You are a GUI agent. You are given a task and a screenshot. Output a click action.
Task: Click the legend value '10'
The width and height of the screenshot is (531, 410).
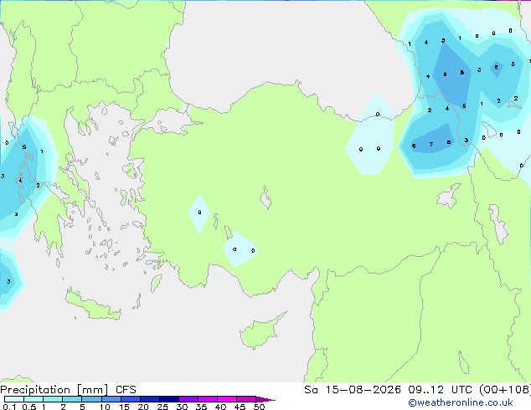105,407
